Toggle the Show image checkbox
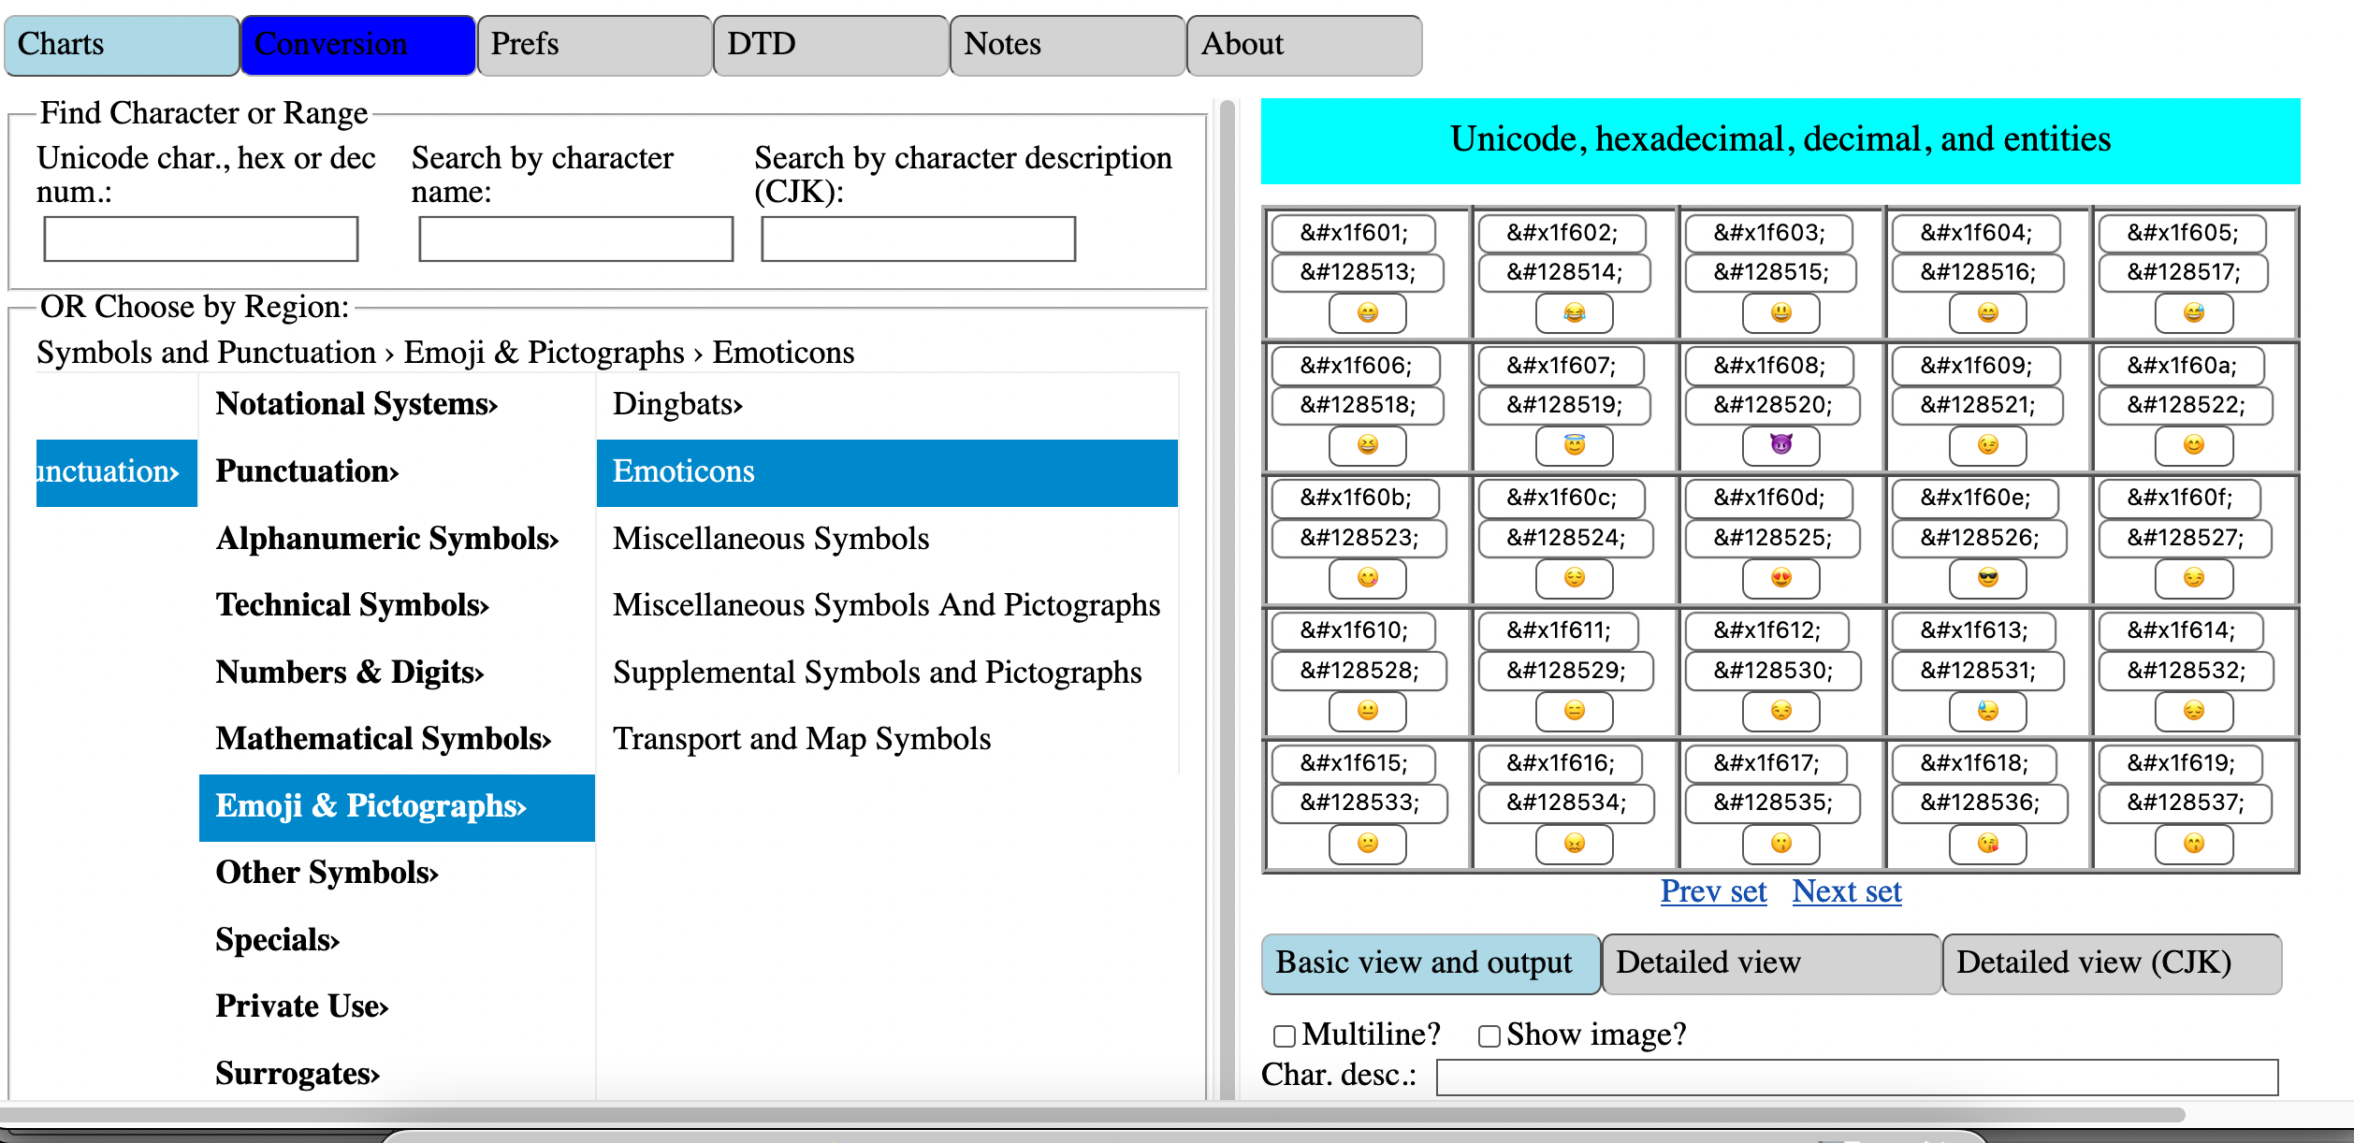2354x1143 pixels. coord(1489,1035)
